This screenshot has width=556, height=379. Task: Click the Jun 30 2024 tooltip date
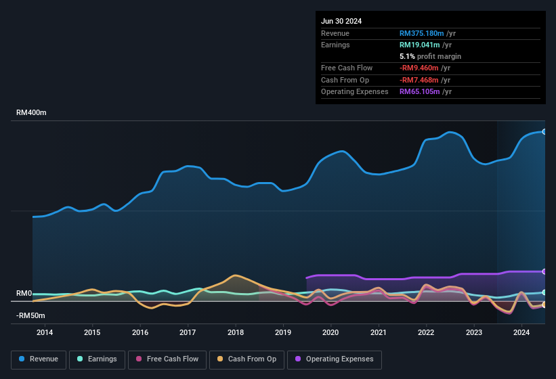(341, 21)
